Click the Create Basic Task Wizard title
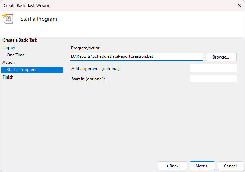The width and height of the screenshot is (245, 172). coord(26,6)
